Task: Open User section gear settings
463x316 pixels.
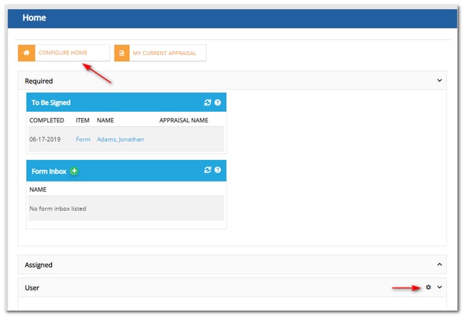Action: coord(428,287)
